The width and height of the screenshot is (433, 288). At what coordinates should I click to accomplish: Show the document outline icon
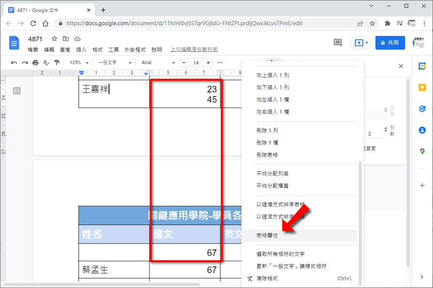coord(17,91)
